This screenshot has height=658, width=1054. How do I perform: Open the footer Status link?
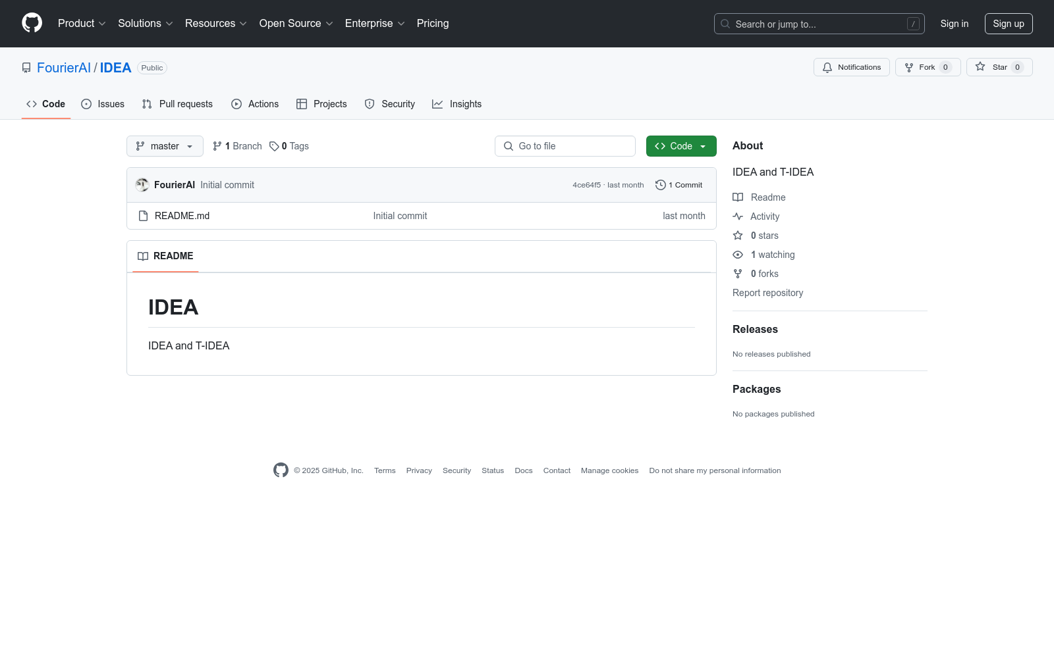point(493,470)
